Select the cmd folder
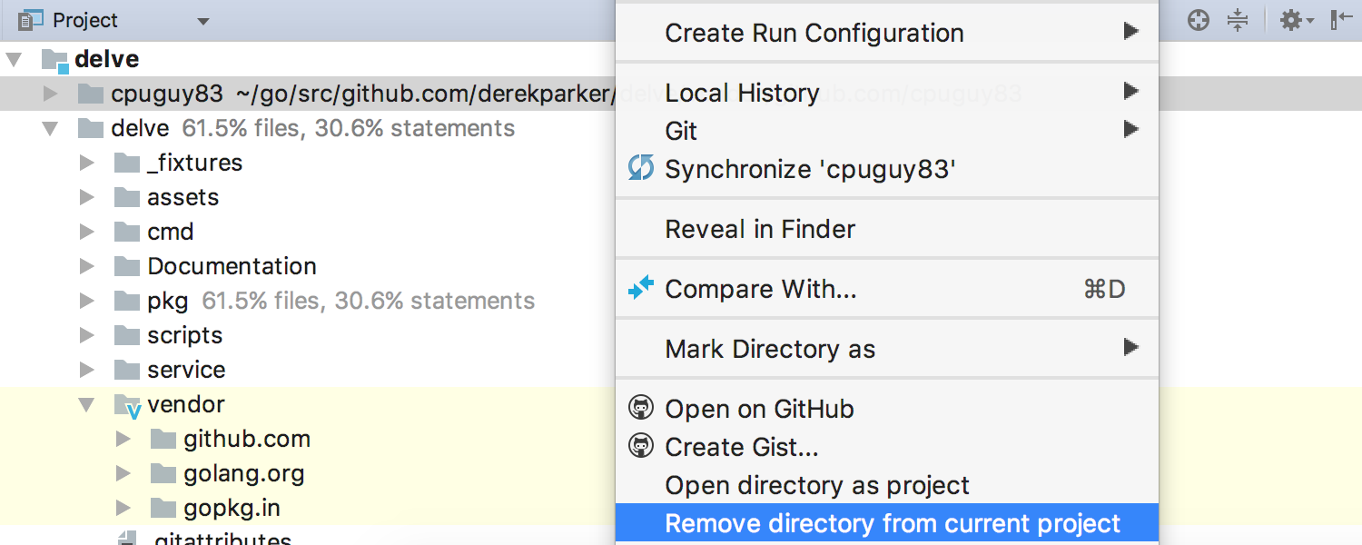The height and width of the screenshot is (545, 1362). (171, 233)
